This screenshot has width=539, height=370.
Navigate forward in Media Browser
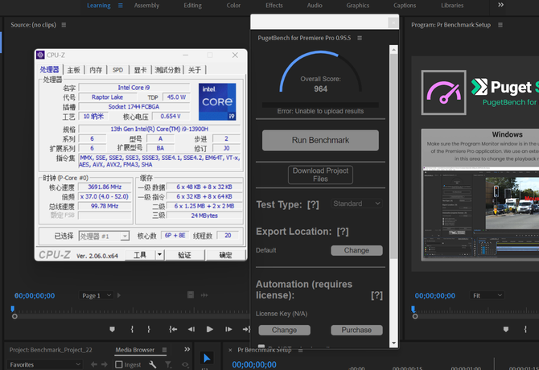point(104,364)
